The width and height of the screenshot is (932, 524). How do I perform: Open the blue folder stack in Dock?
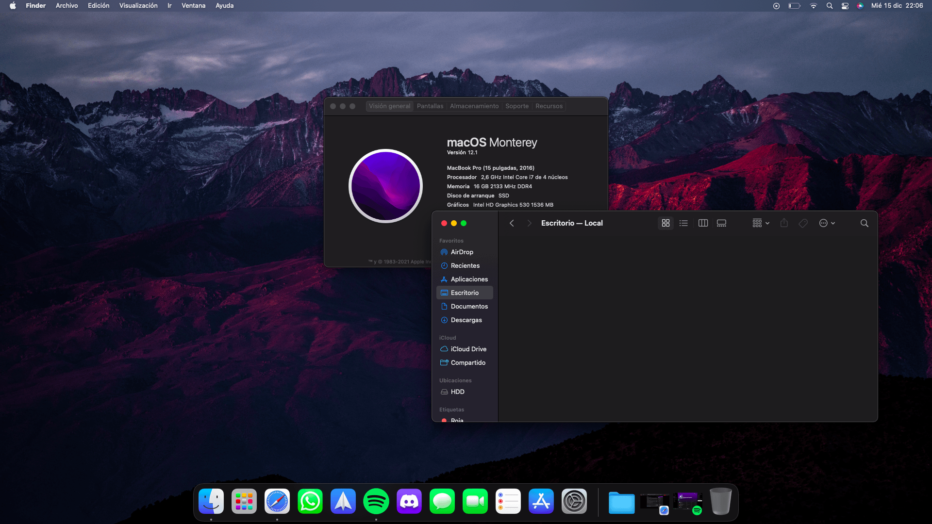coord(622,502)
